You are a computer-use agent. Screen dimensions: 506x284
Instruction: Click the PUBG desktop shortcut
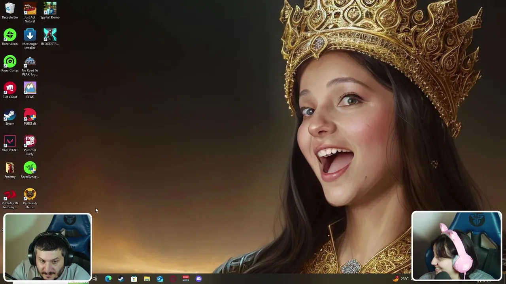(30, 117)
